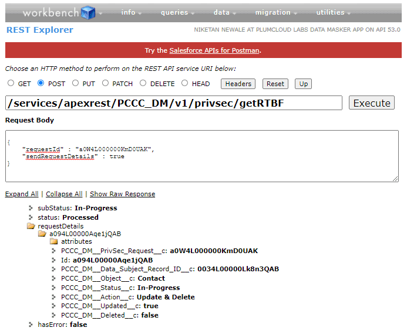Click the Workbench cube logo icon
Viewport: 407px width, 331px height.
[88, 12]
